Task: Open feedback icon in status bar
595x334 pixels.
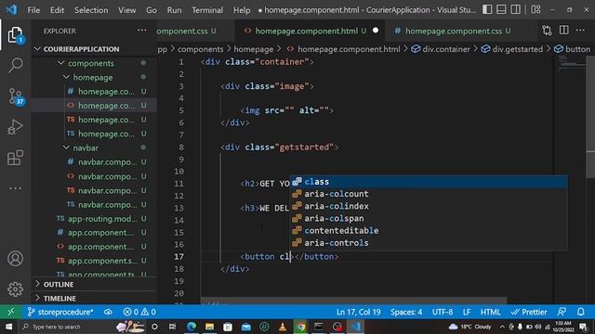Action: (562, 312)
